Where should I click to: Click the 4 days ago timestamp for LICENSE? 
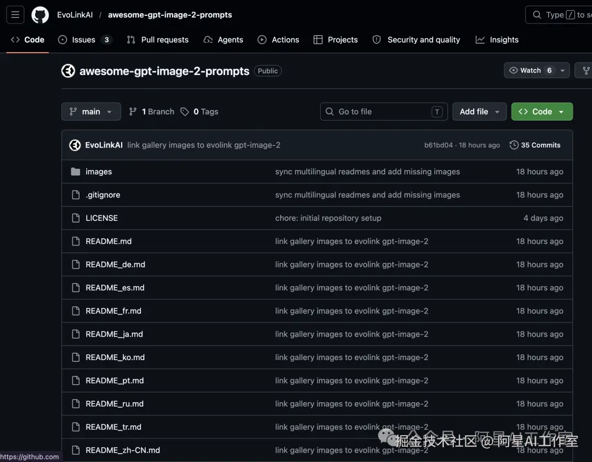543,218
